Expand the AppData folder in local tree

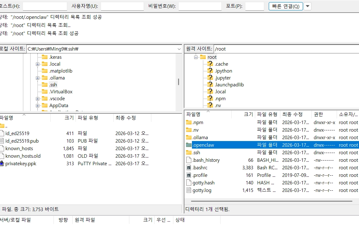click(37, 106)
